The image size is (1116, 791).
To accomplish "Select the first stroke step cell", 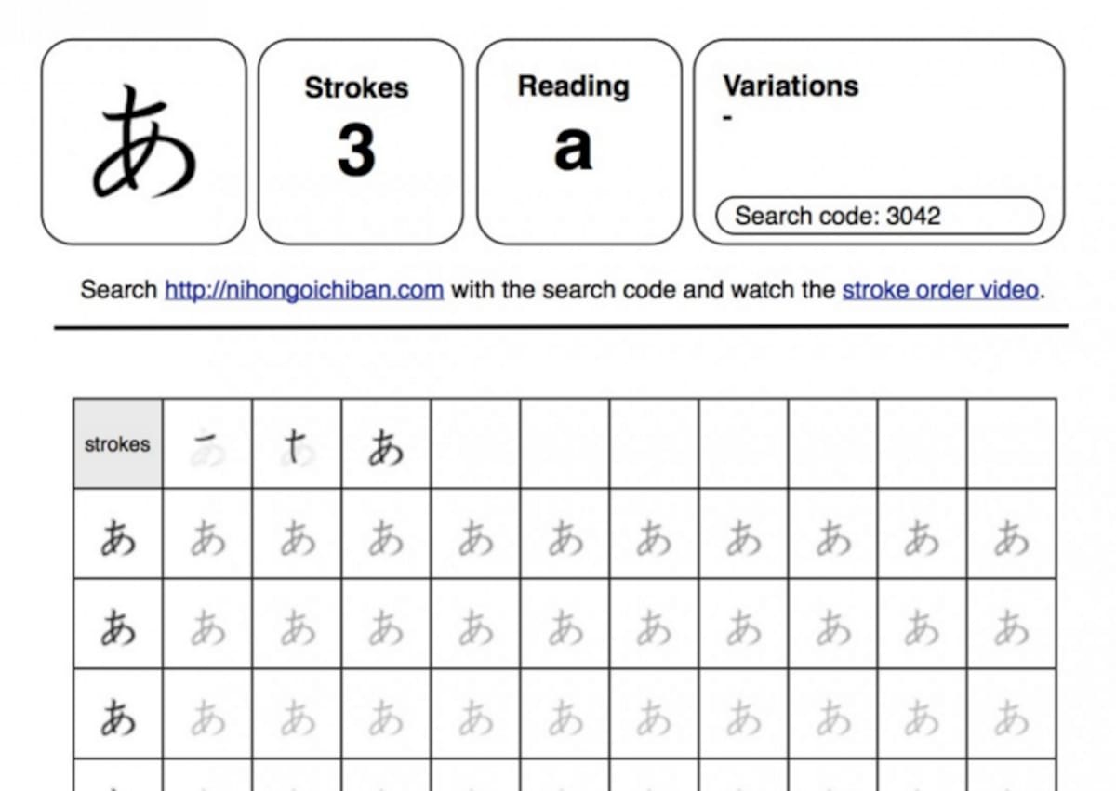I will tap(207, 444).
